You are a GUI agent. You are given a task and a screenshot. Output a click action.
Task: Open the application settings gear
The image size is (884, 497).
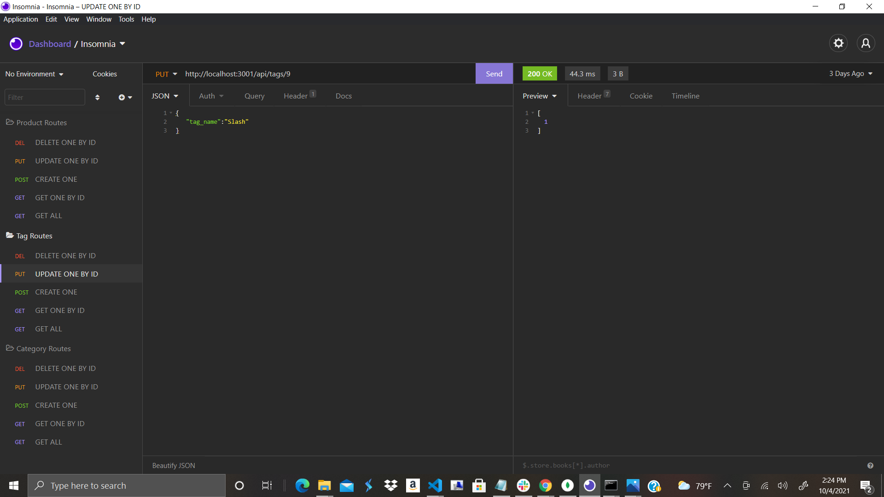click(838, 43)
